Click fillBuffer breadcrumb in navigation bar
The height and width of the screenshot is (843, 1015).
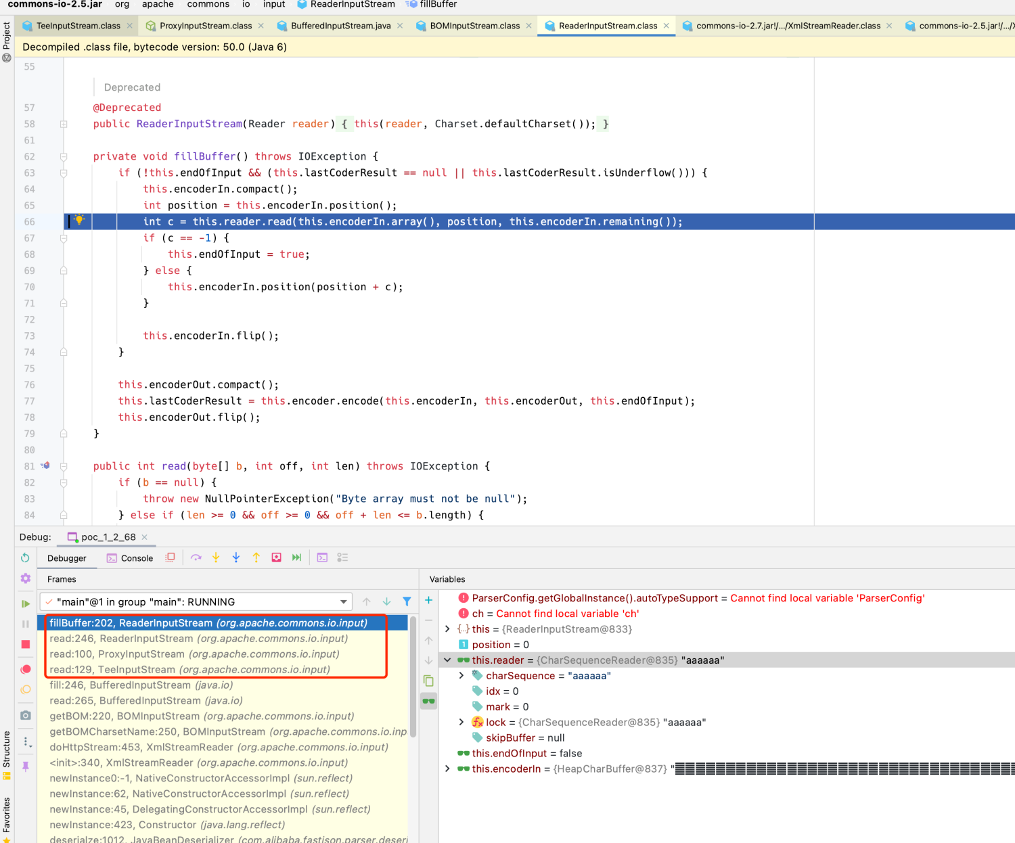click(431, 5)
